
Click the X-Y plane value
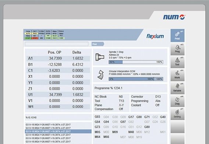pos(121,105)
